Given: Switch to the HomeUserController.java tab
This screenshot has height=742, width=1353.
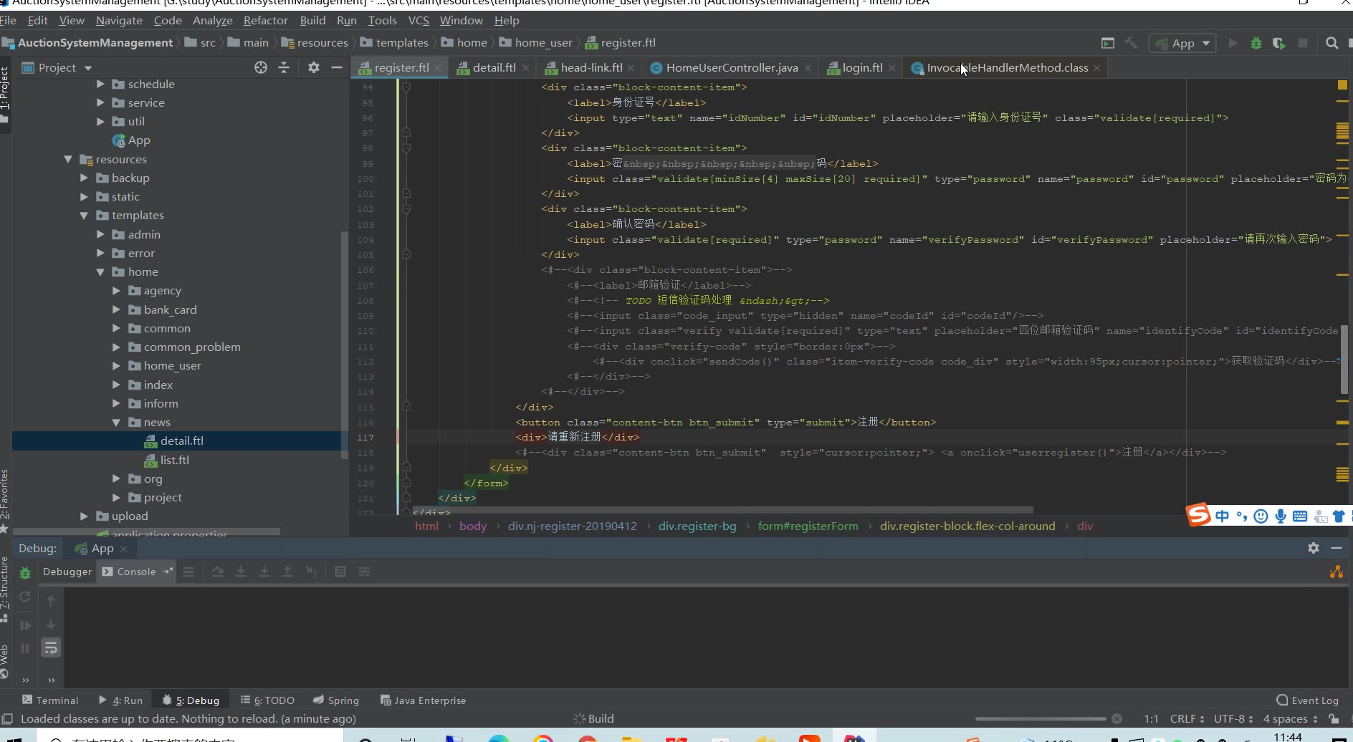Looking at the screenshot, I should [731, 67].
